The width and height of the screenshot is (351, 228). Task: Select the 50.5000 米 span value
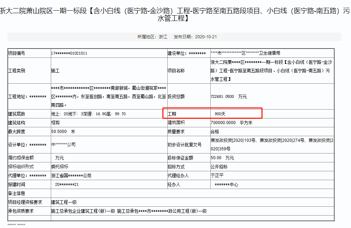[63, 132]
